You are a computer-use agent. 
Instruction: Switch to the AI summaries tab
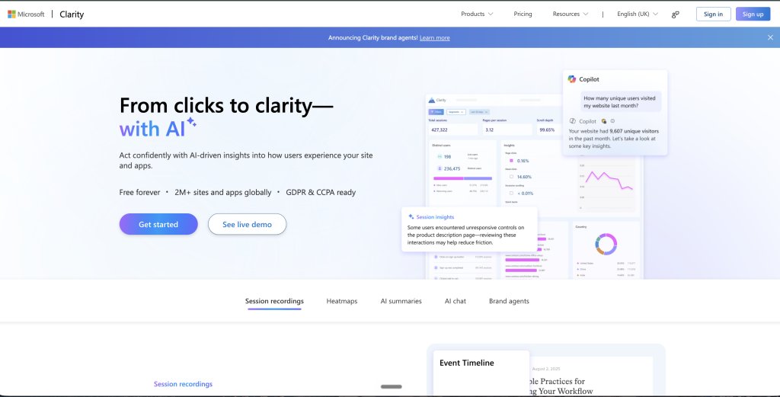click(401, 301)
